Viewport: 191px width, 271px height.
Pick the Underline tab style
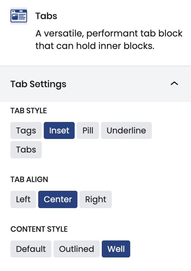[x=126, y=131]
